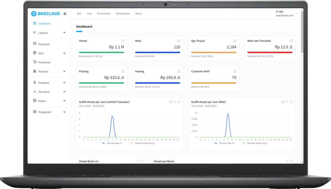Expand the Pengaturan submenu chevron
Viewport: 331px width, 189px height.
64,112
